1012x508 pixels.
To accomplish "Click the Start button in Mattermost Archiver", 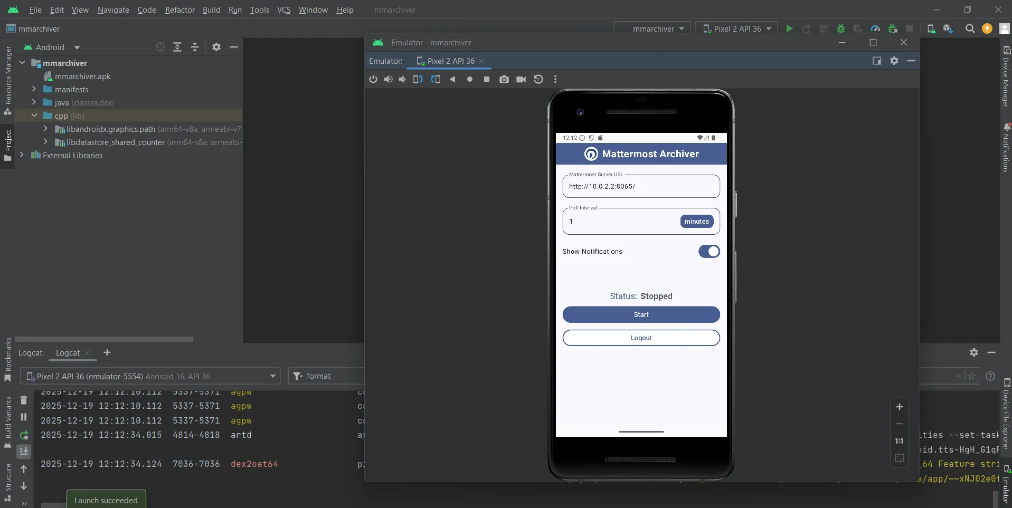I will click(x=641, y=314).
